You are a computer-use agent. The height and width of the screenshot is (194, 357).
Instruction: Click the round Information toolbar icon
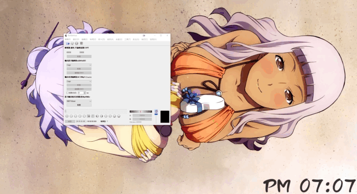tap(76, 43)
